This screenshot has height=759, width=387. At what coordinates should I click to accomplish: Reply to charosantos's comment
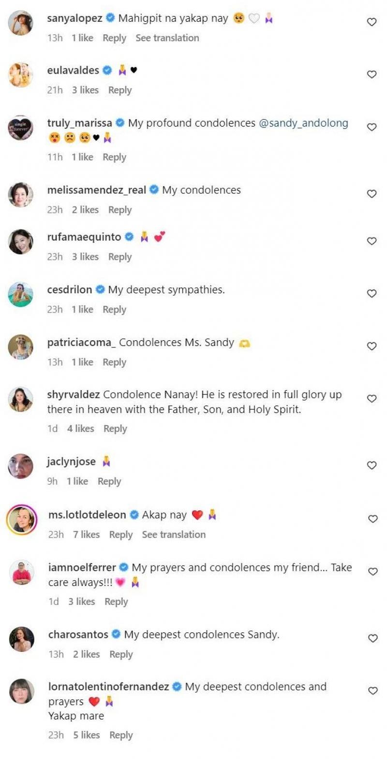[x=121, y=654]
